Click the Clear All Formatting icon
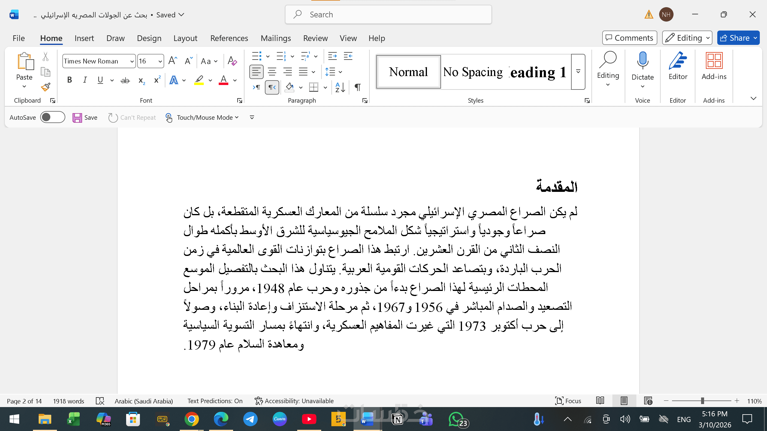 (232, 61)
